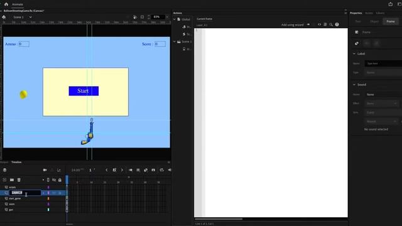This screenshot has width=402, height=226.
Task: Click the stage zoom percentage field
Action: click(x=158, y=17)
